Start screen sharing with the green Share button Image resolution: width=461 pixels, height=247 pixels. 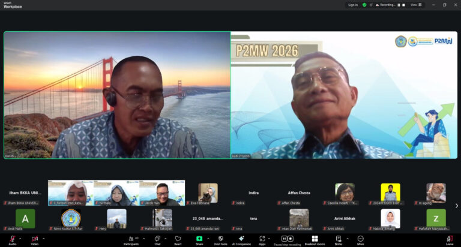pyautogui.click(x=199, y=239)
